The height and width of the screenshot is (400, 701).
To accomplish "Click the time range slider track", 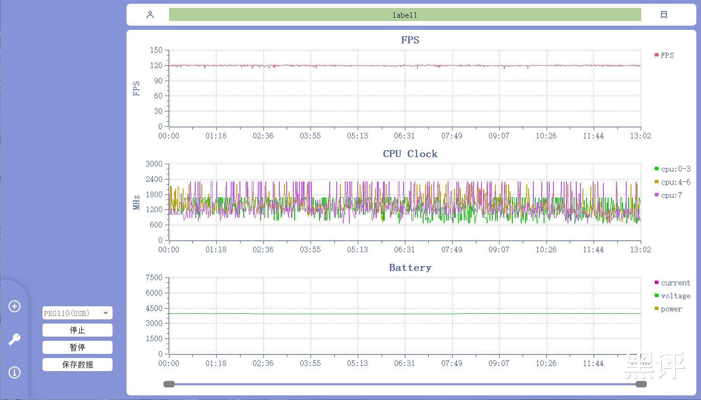I will (405, 384).
